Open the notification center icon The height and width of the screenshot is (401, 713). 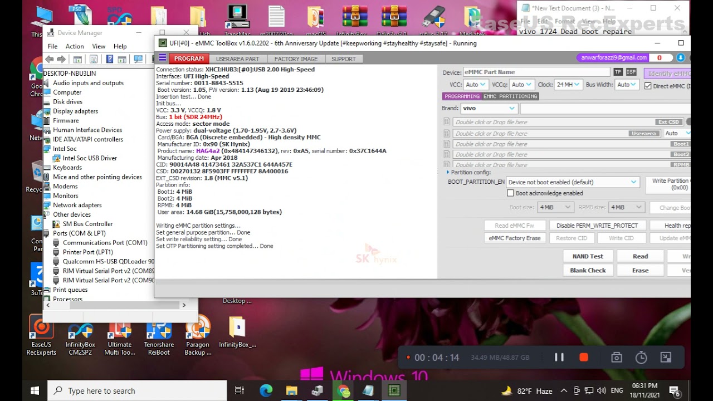click(674, 390)
